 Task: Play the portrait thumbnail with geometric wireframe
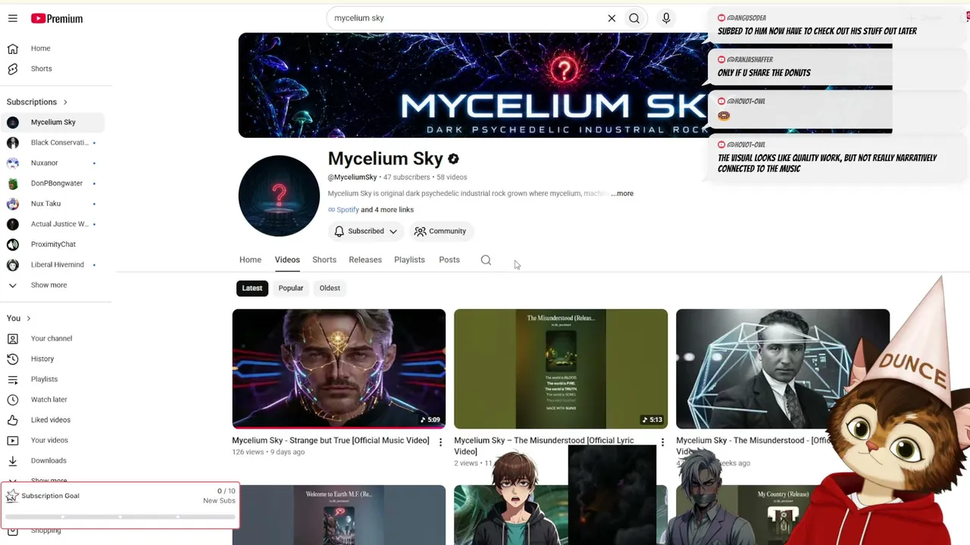pos(783,369)
